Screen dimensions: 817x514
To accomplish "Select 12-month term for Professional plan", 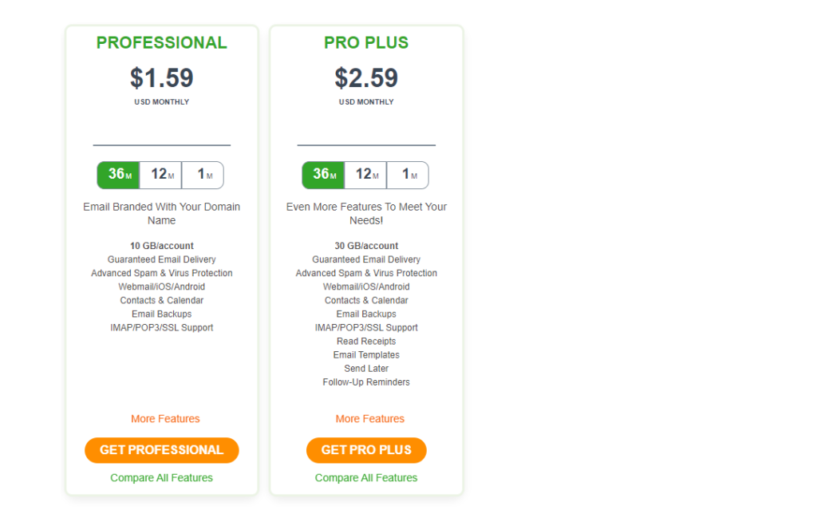I will click(160, 175).
